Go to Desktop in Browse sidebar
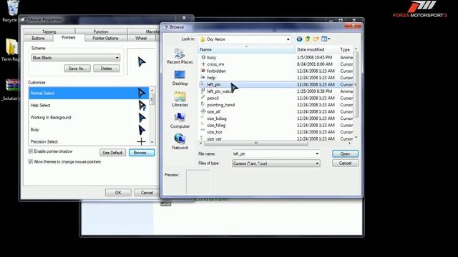458x257 pixels. point(180,78)
